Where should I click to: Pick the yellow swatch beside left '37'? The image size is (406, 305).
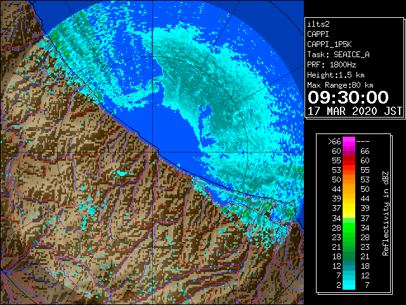(x=349, y=208)
